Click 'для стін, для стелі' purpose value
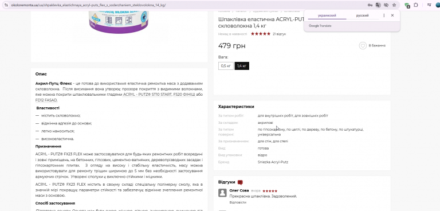The width and height of the screenshot is (440, 211). point(273,141)
